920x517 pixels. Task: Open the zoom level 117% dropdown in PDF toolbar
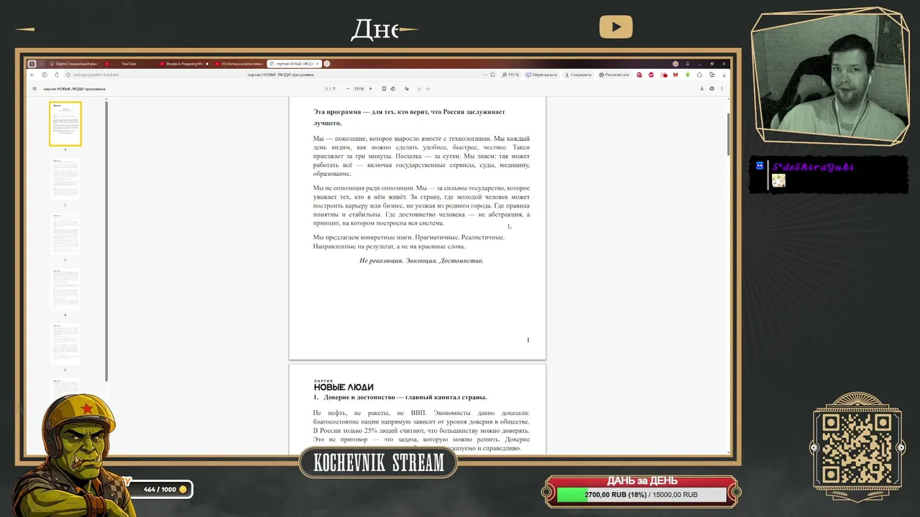pyautogui.click(x=359, y=89)
